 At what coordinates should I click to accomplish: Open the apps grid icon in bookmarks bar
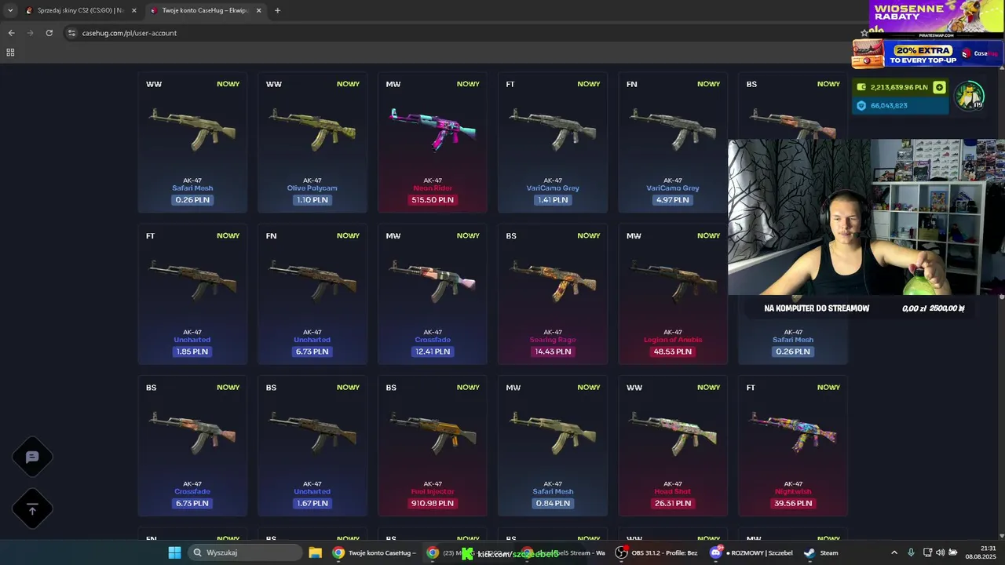click(10, 53)
